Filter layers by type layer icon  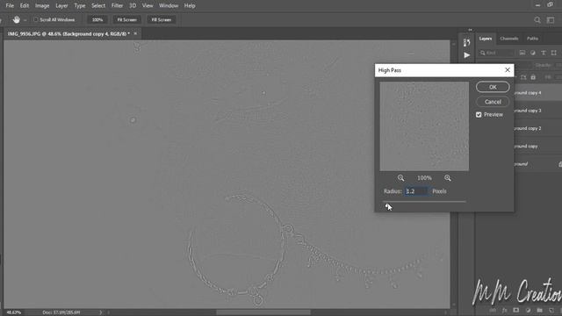(544, 53)
